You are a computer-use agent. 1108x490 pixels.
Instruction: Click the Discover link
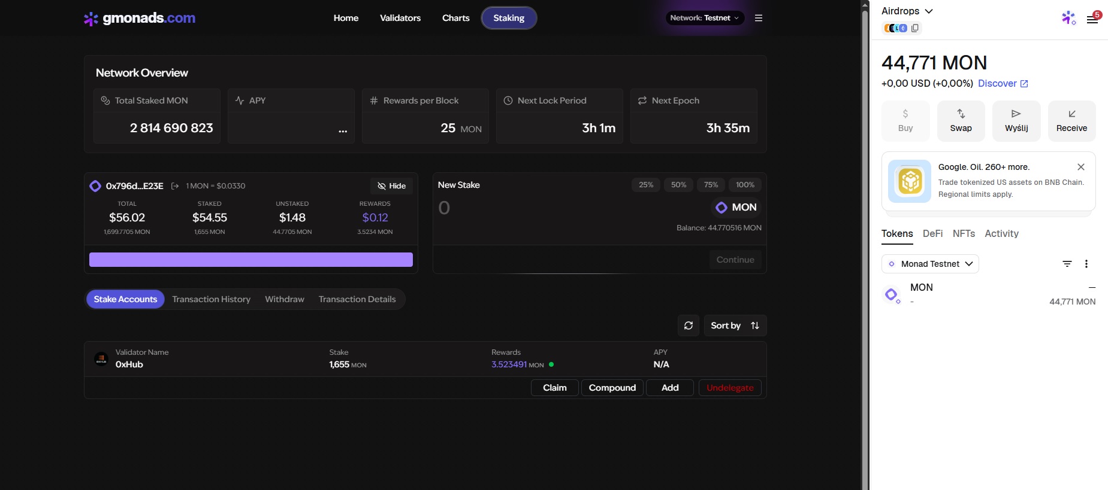(1003, 84)
